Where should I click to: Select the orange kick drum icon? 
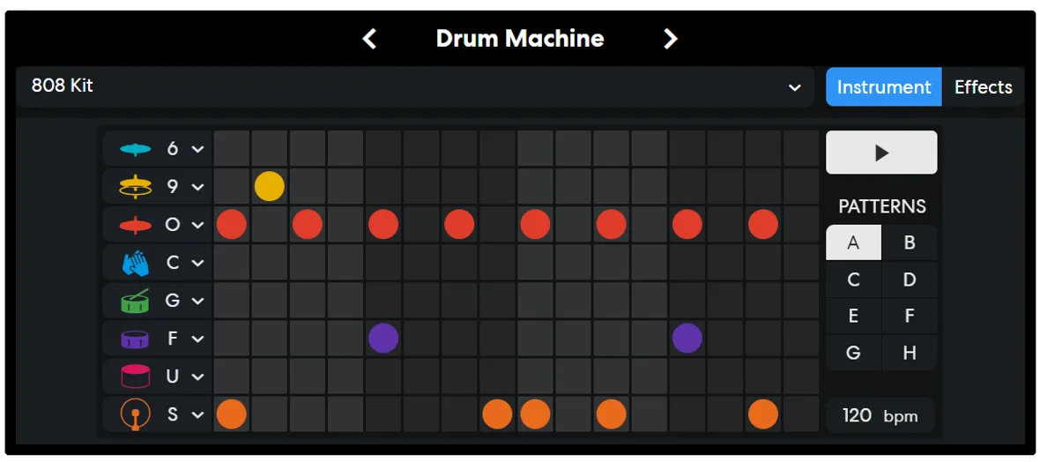tap(136, 414)
